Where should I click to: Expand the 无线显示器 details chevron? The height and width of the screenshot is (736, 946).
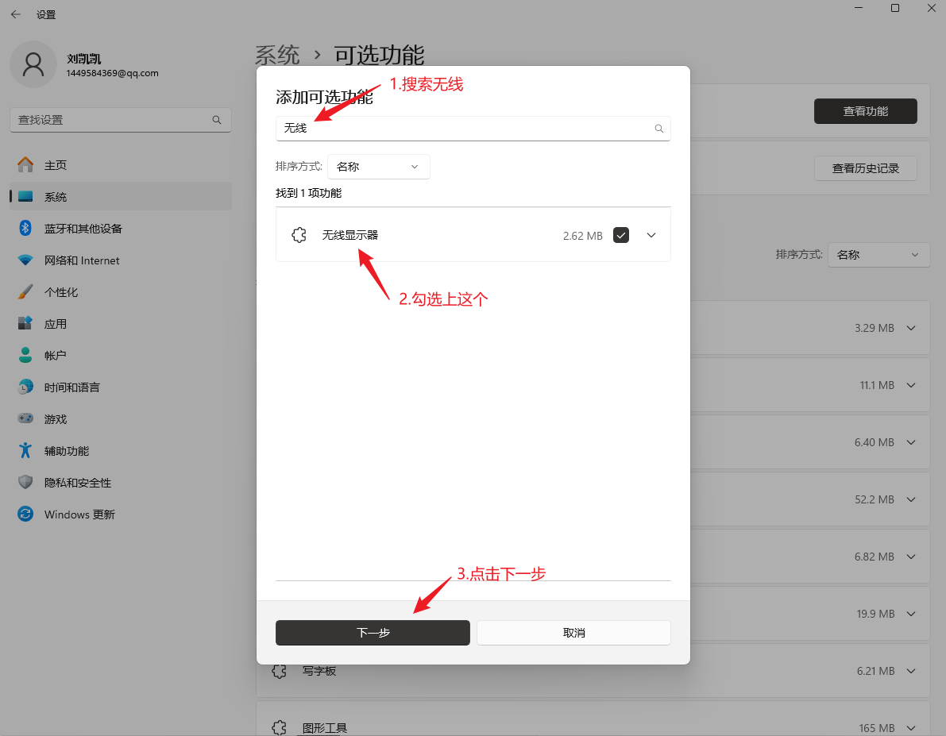pos(651,235)
